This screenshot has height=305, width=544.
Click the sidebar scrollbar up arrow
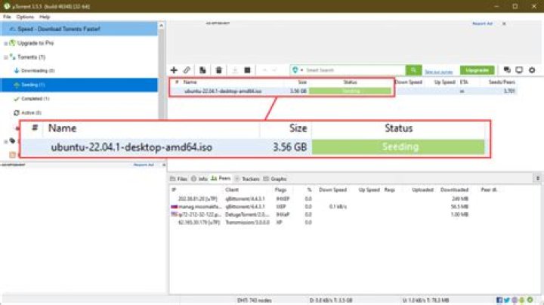(161, 26)
